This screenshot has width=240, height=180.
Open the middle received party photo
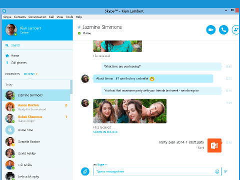tap(129, 111)
